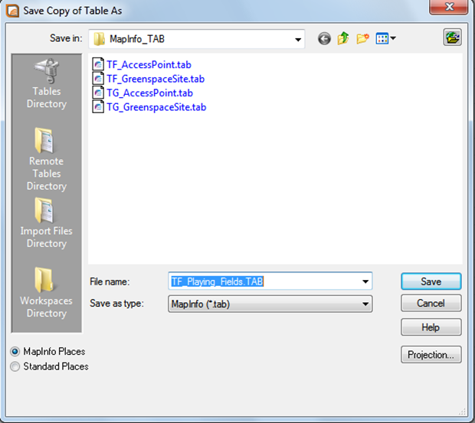Expand the Save in folder dropdown
475x423 pixels.
pos(298,39)
